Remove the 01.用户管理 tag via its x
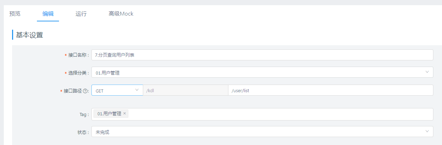 [125, 114]
